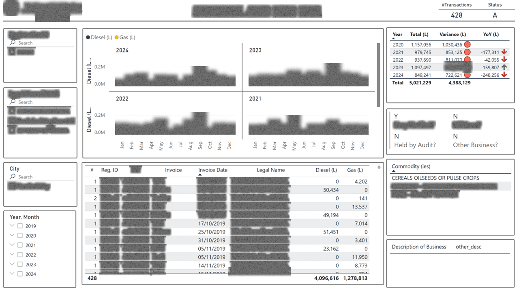Click the sort arrow under Invoice Date
This screenshot has height=292, width=519.
point(200,174)
